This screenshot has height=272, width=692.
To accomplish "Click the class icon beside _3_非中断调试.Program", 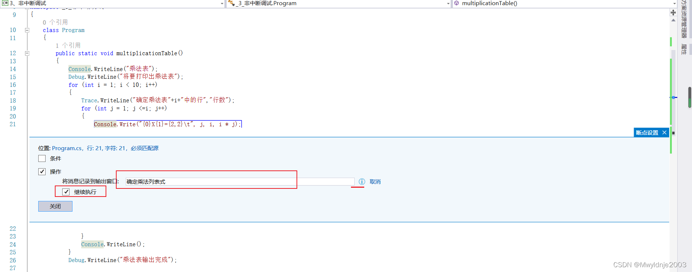I will click(231, 3).
